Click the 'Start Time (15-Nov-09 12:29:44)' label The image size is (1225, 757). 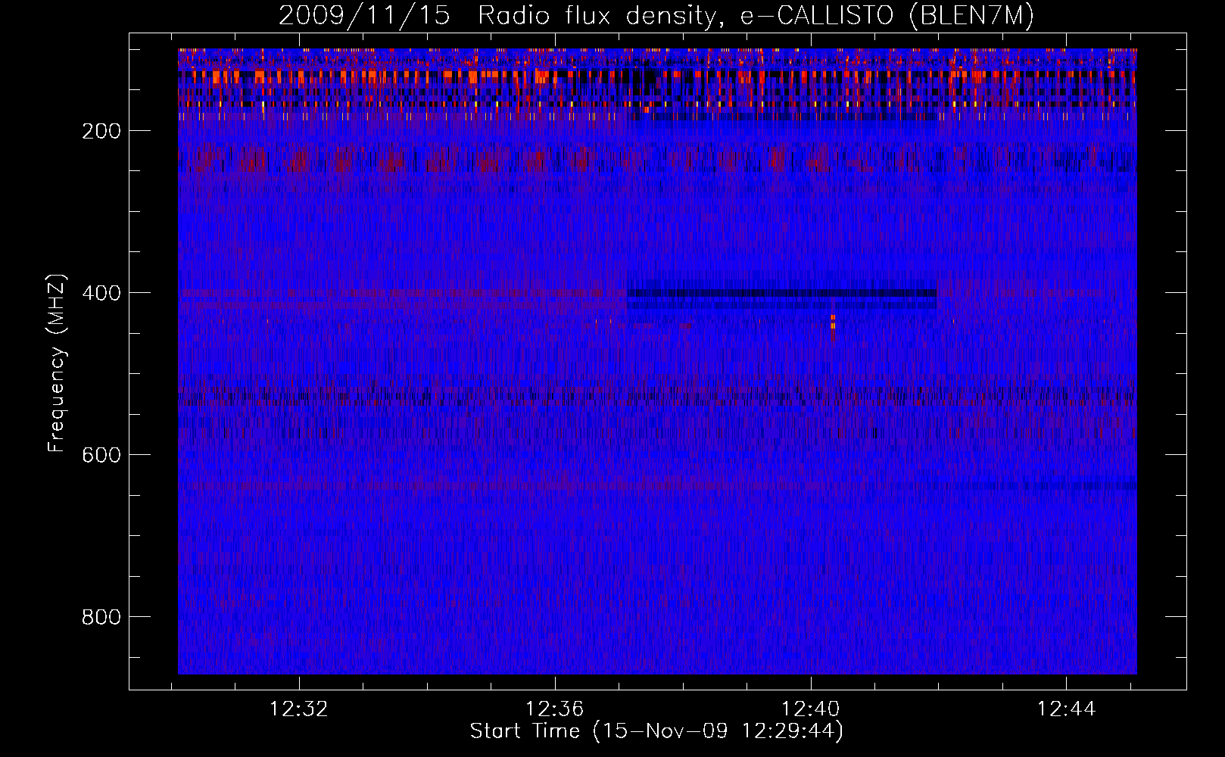[656, 731]
